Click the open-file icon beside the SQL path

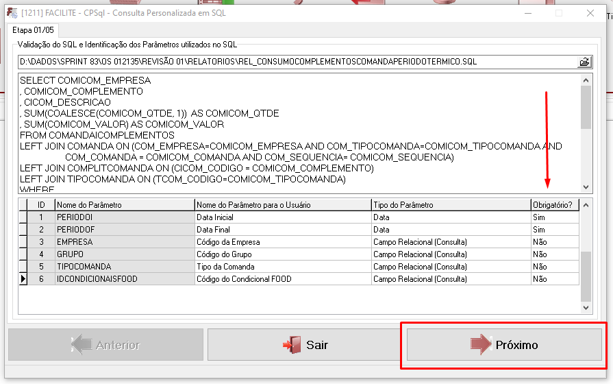click(584, 62)
